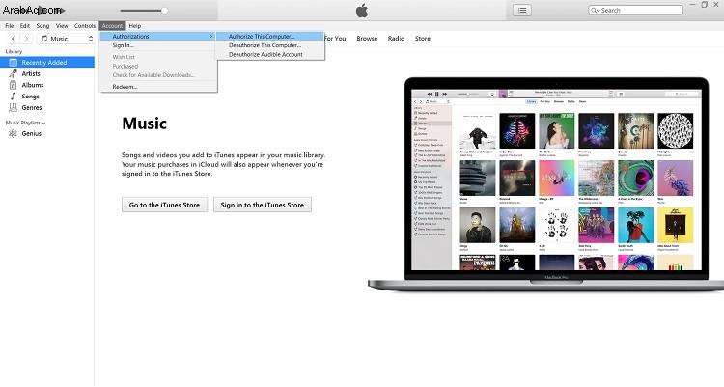
Task: Open the Song menu
Action: coord(42,26)
